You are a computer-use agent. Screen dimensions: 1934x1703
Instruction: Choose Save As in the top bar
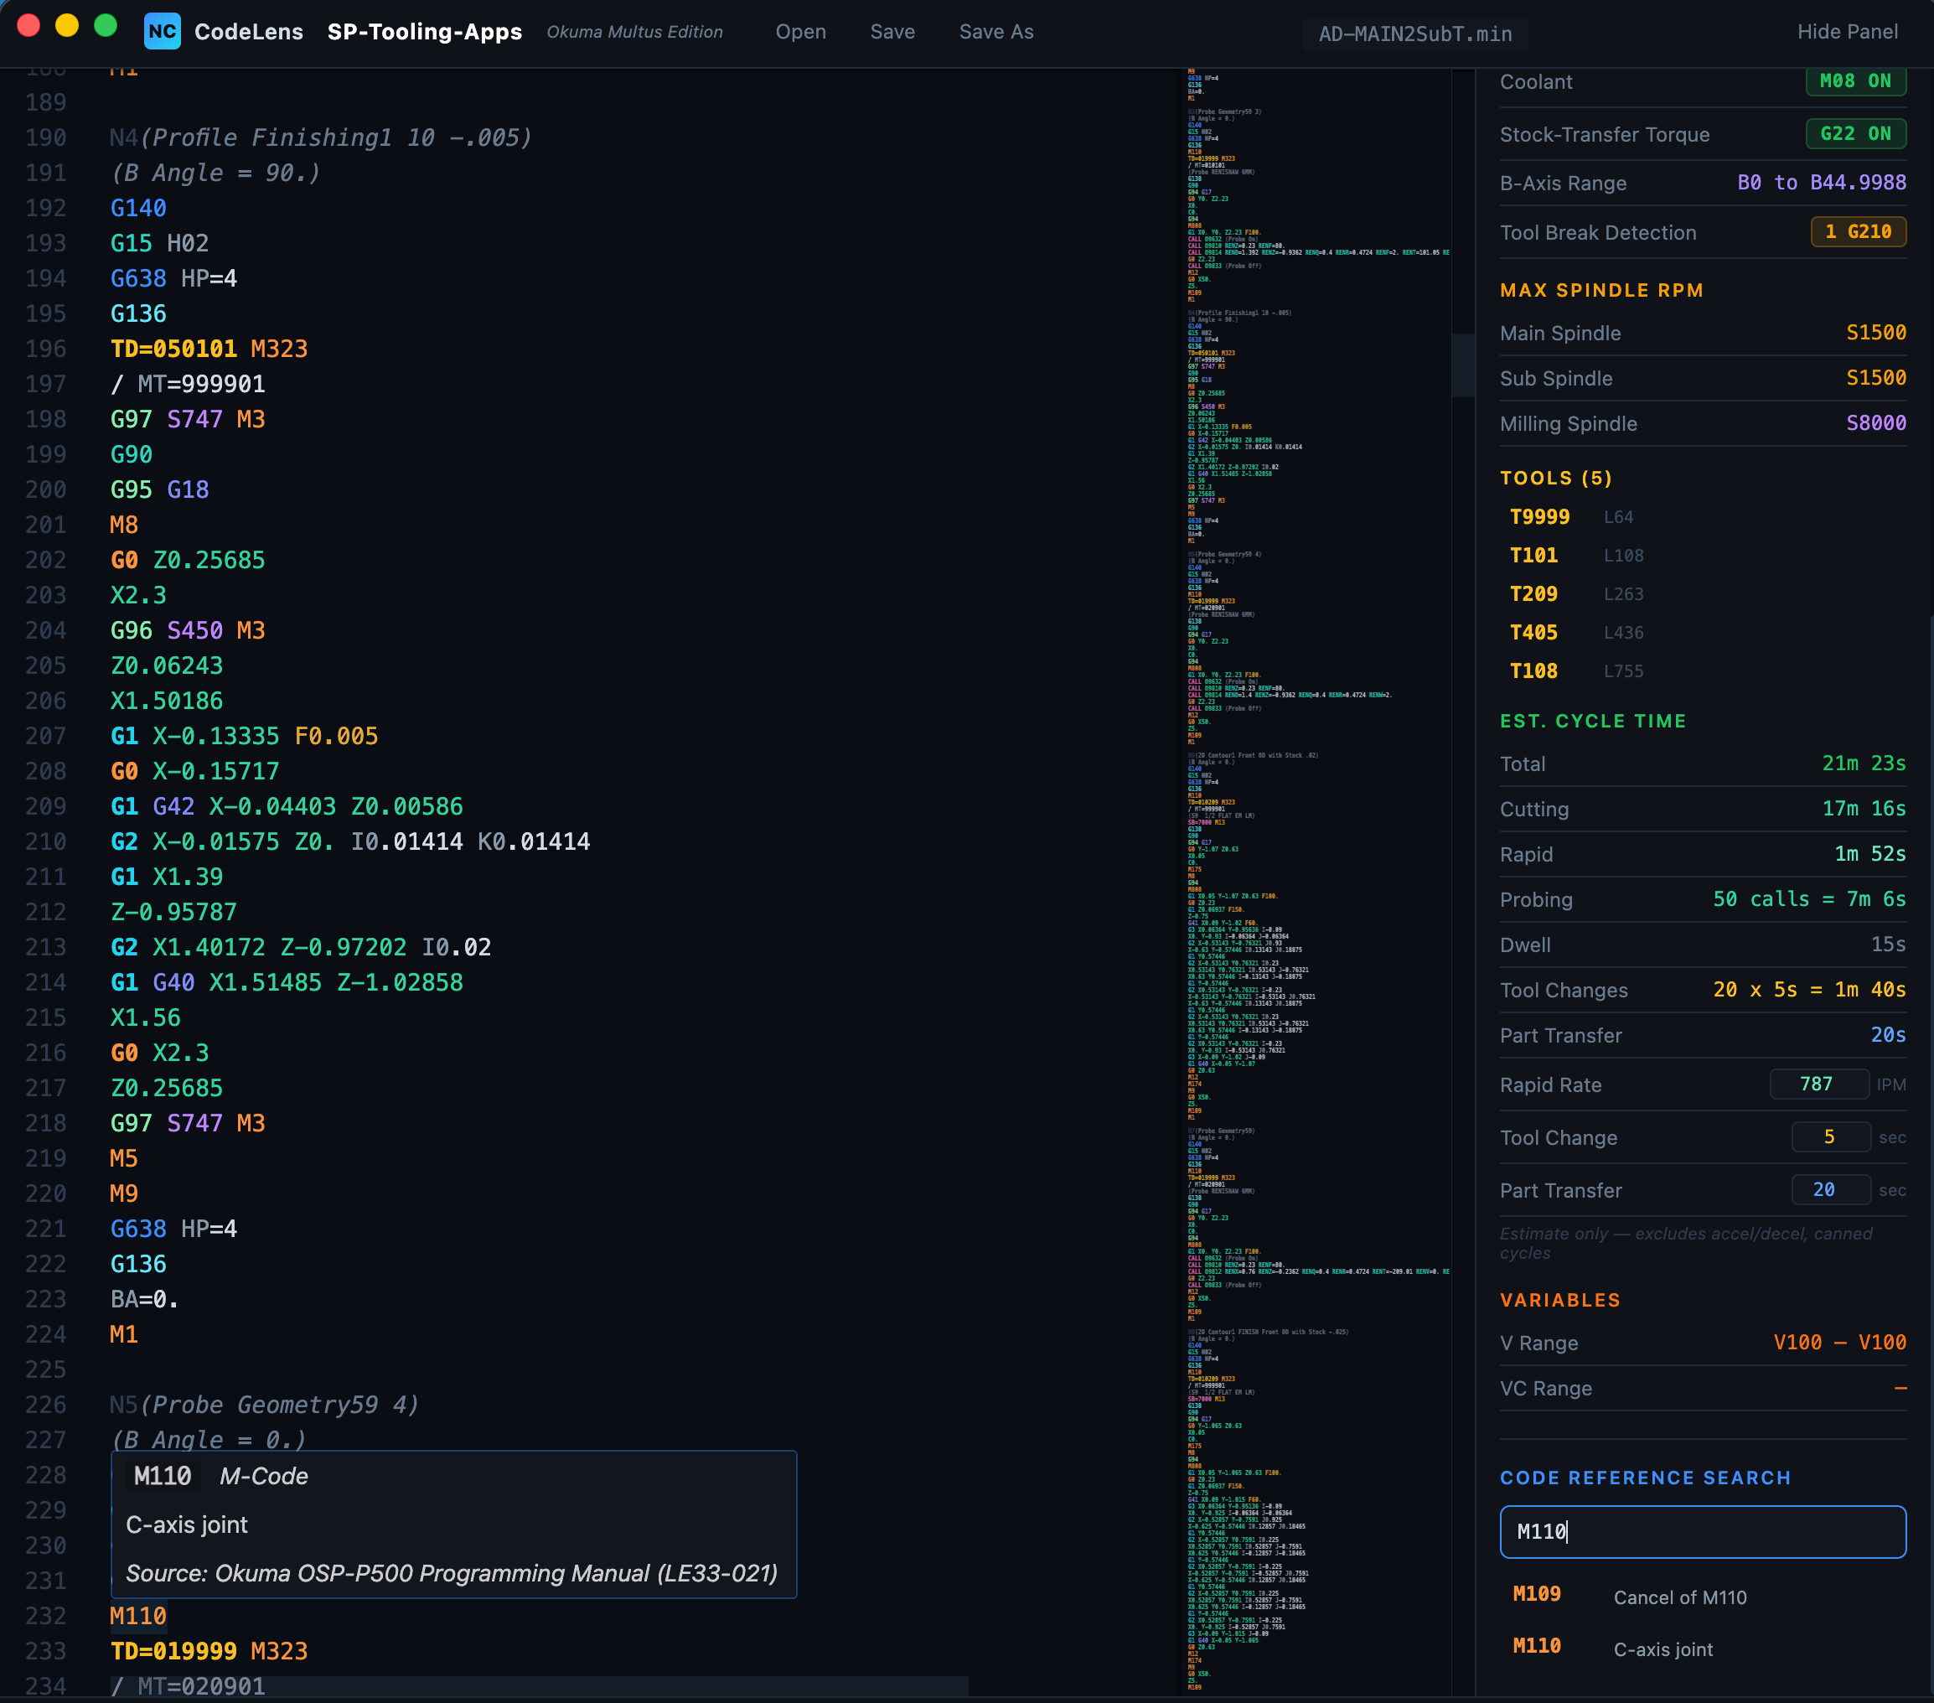pos(996,31)
